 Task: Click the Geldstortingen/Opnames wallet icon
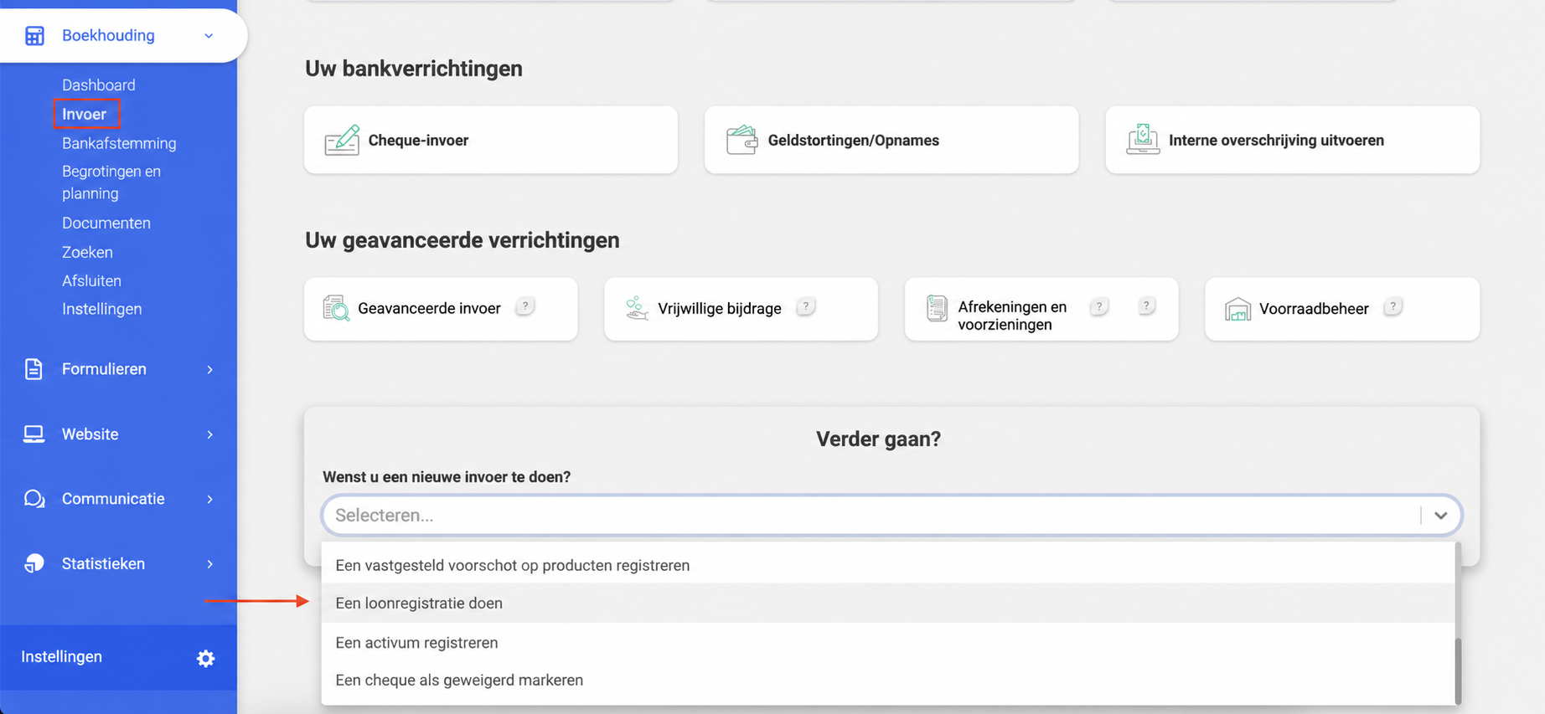point(741,140)
